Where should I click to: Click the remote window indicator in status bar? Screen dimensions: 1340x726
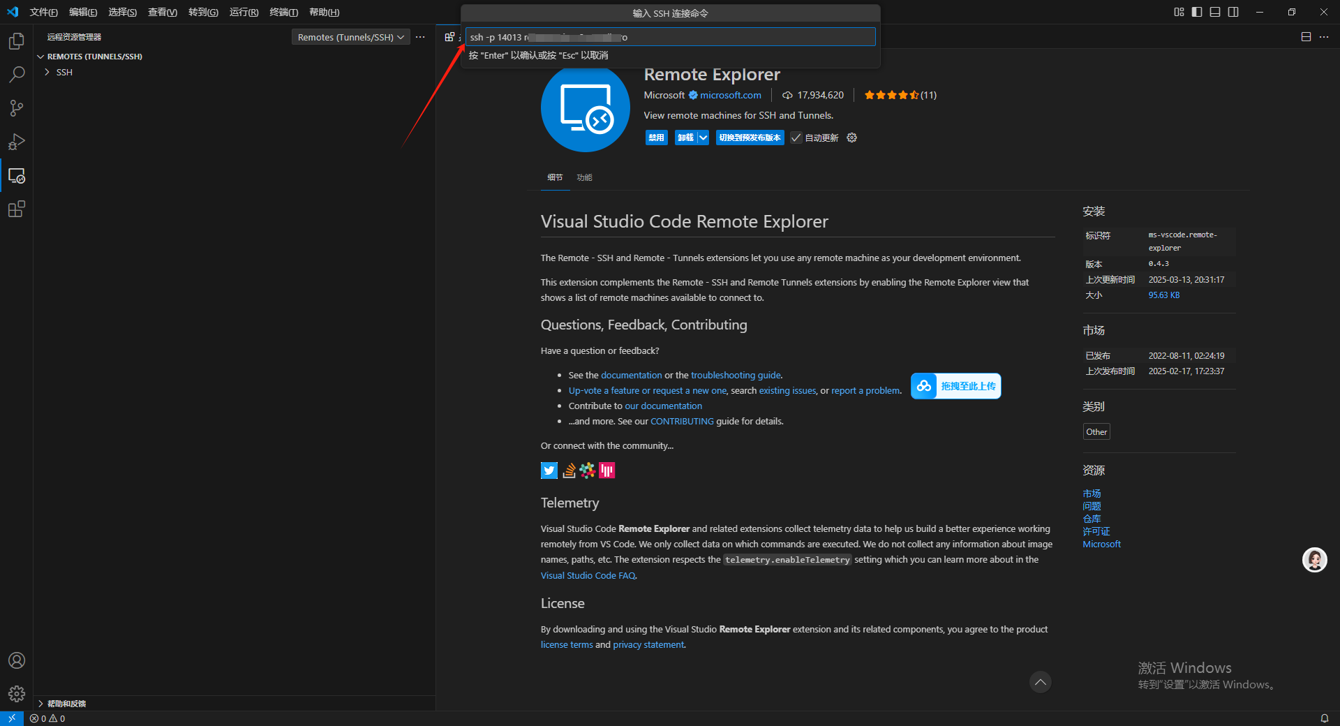[12, 718]
